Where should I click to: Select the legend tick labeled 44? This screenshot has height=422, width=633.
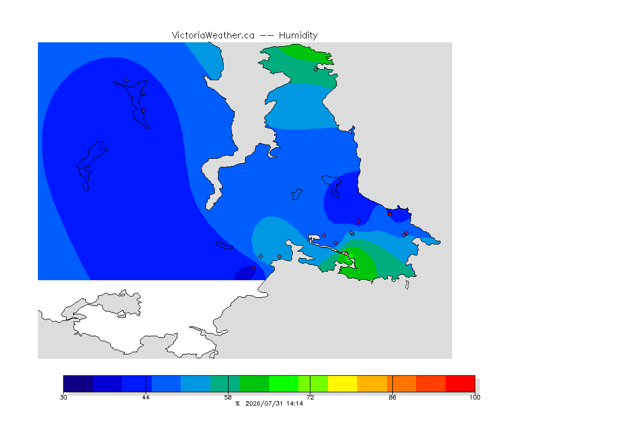point(146,384)
